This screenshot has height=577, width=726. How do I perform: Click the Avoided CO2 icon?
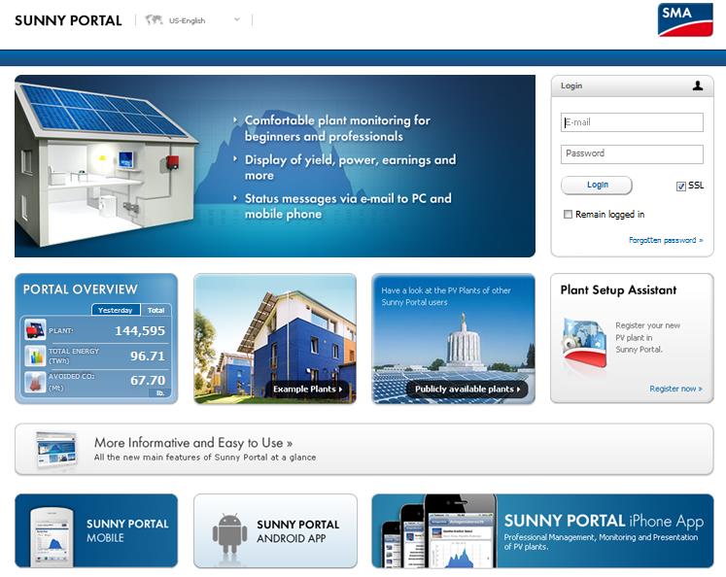pyautogui.click(x=35, y=382)
